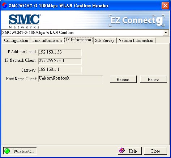The image size is (171, 158).
Task: Click the Release button
Action: [x=123, y=79]
